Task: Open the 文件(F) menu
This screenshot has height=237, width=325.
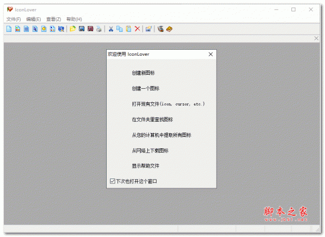Action: coord(14,19)
